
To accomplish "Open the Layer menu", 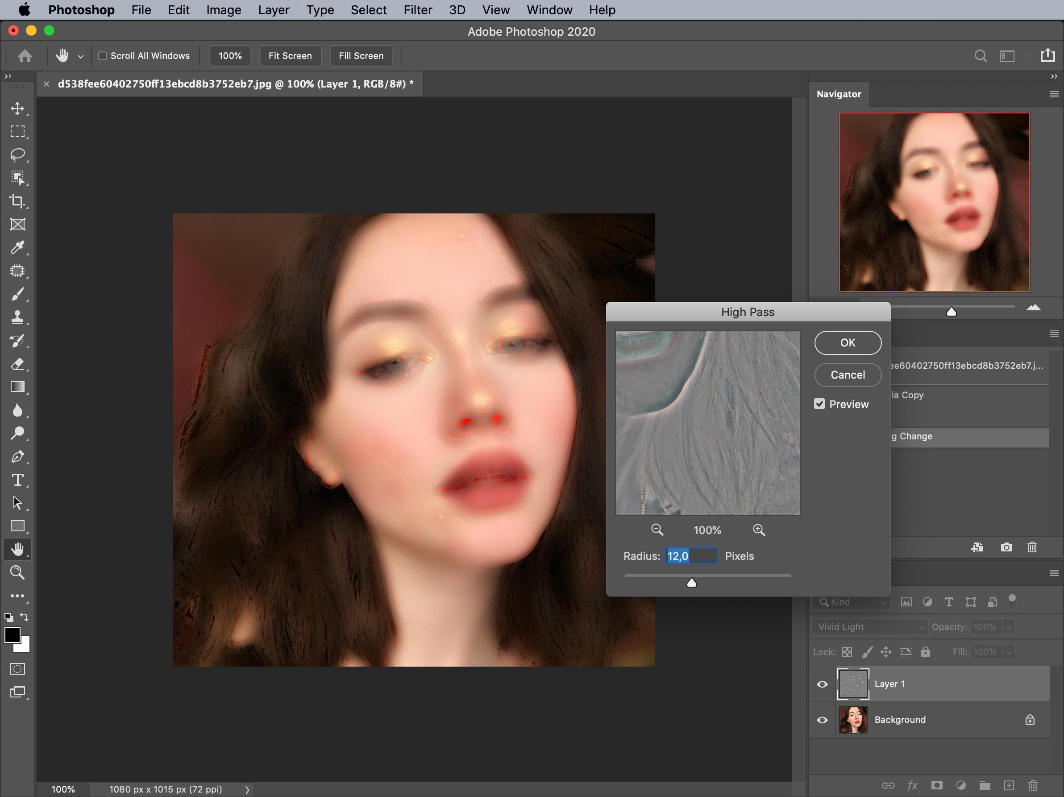I will [x=273, y=10].
